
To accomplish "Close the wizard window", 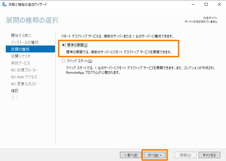I will point(219,5).
